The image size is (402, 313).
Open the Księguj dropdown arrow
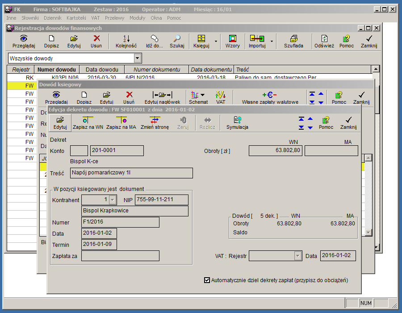click(x=216, y=41)
